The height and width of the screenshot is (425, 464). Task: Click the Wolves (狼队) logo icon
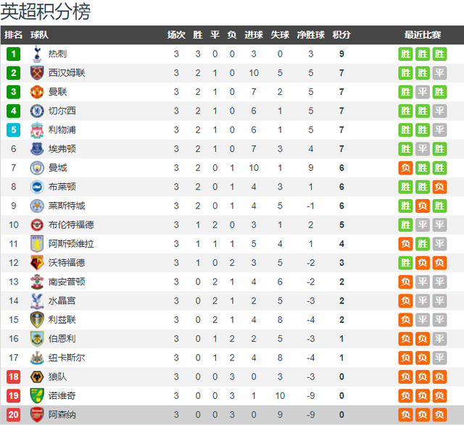(x=37, y=376)
